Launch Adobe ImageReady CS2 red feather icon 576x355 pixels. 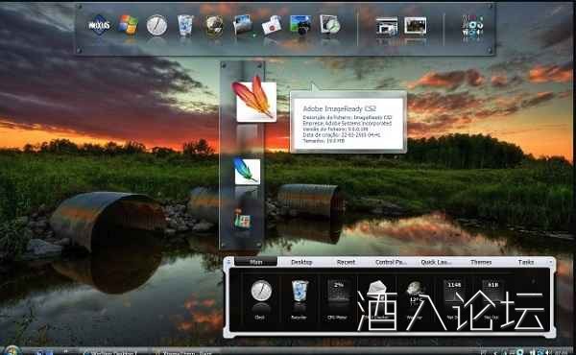click(x=255, y=99)
